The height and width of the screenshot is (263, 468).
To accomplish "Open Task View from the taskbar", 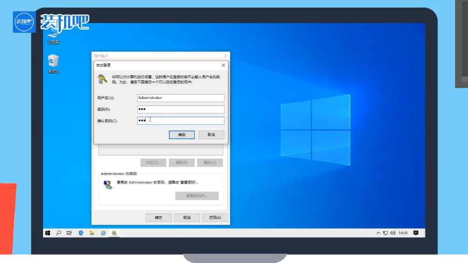I will coord(69,233).
